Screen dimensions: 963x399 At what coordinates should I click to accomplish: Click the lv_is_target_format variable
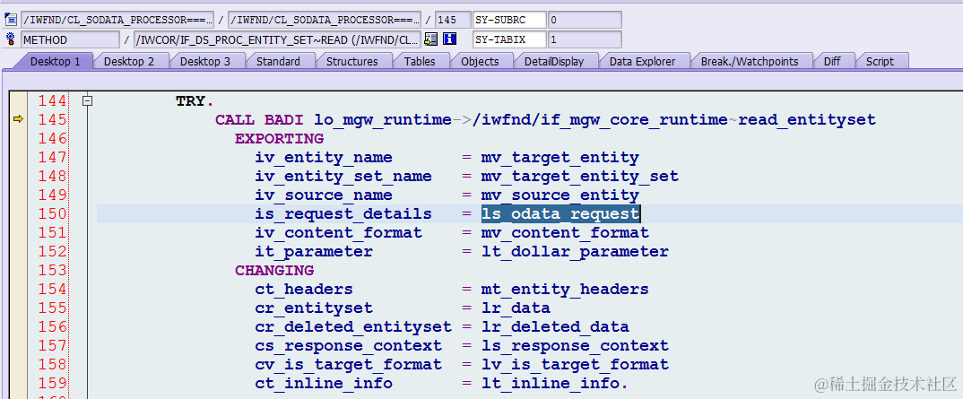click(x=575, y=365)
